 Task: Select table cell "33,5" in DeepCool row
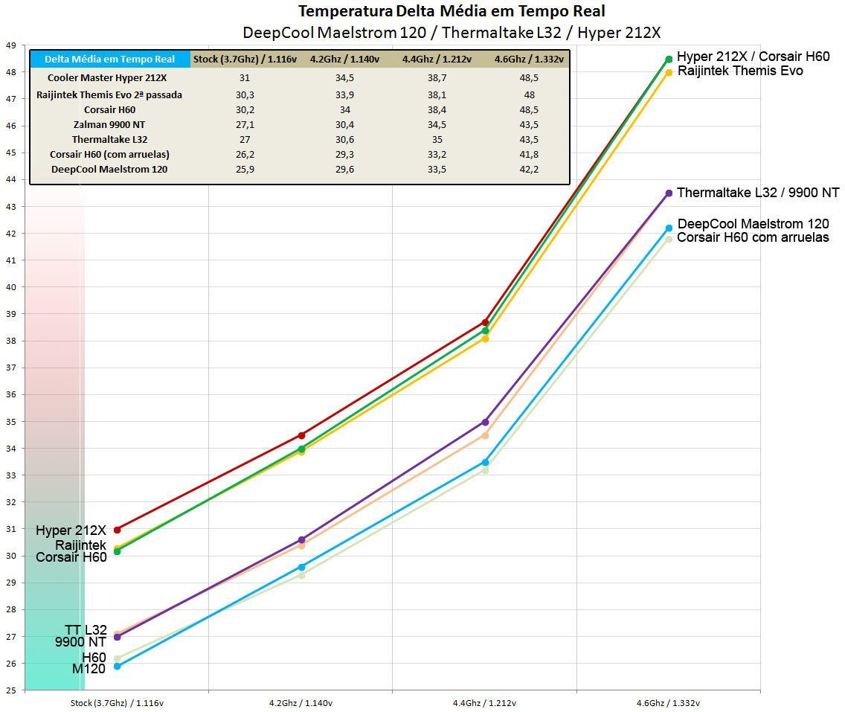[x=437, y=169]
